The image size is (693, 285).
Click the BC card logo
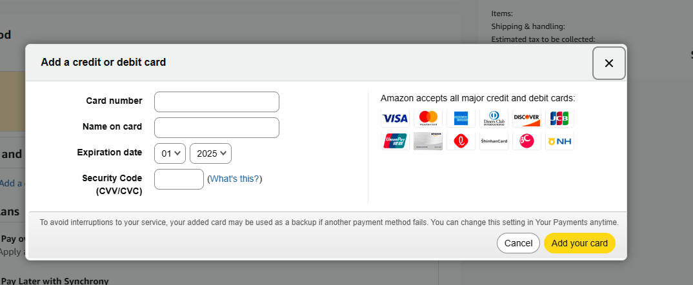[527, 141]
